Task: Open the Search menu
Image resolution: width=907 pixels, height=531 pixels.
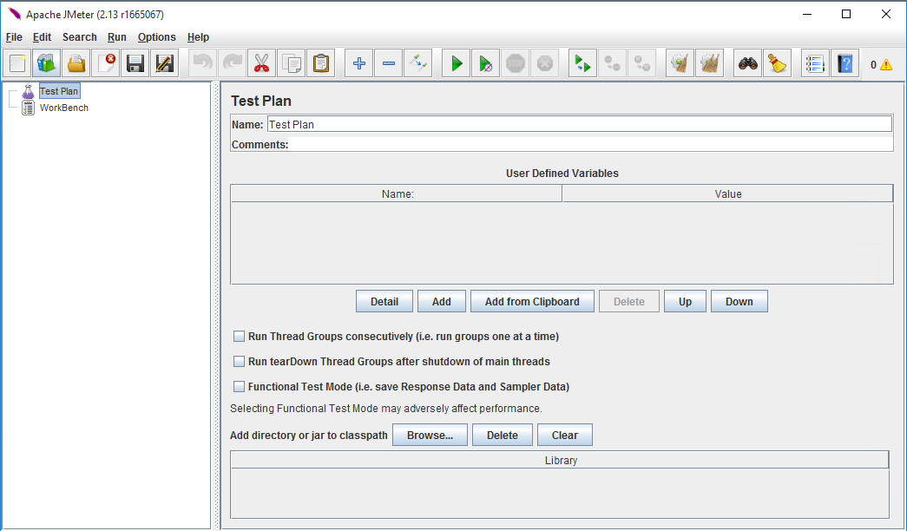Action: (x=79, y=37)
